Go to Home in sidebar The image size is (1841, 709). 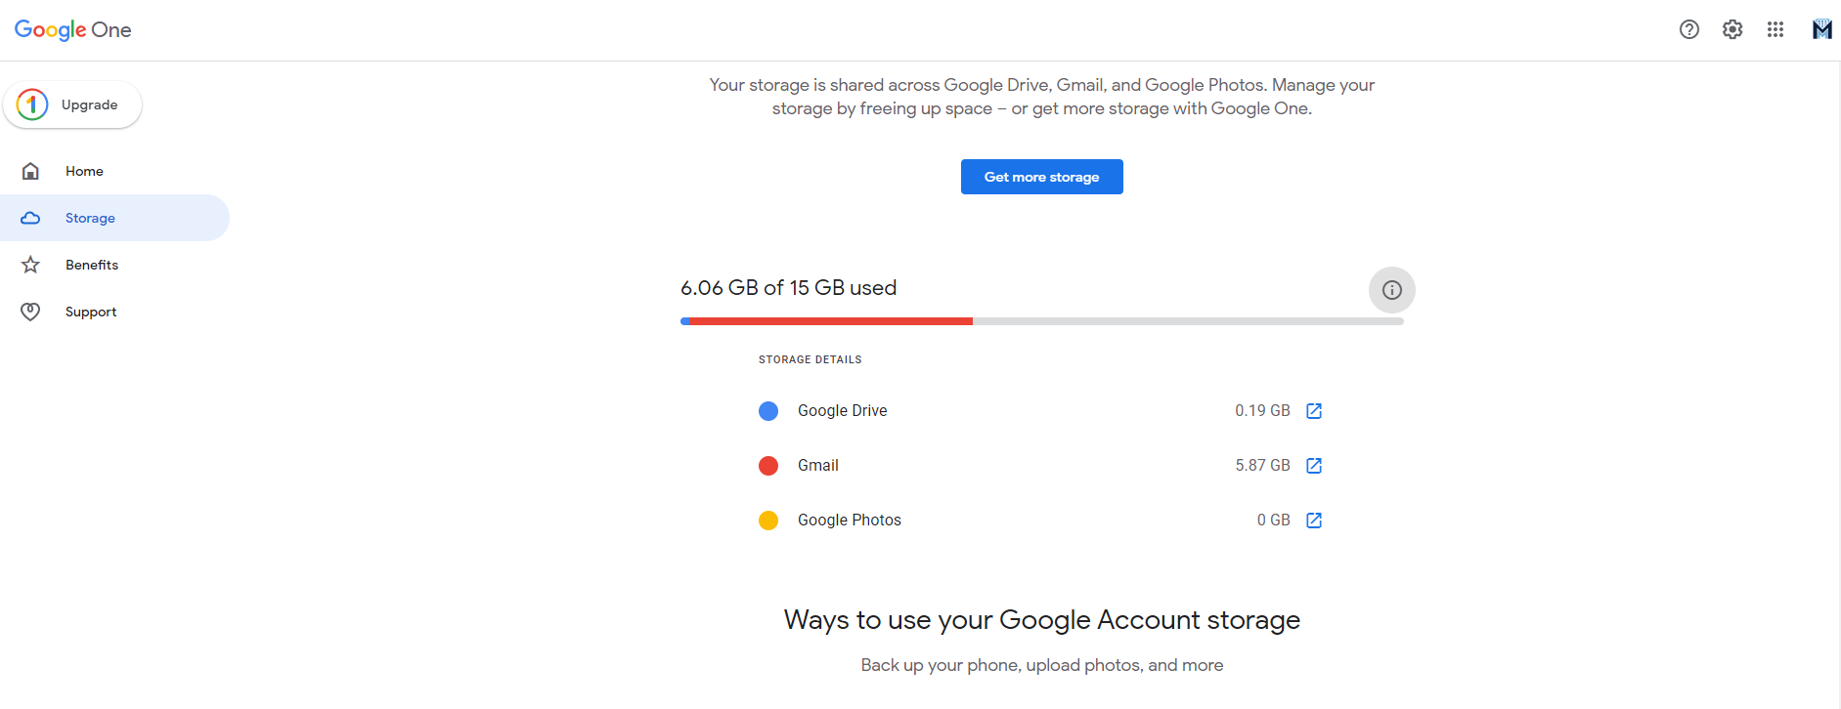click(x=84, y=171)
